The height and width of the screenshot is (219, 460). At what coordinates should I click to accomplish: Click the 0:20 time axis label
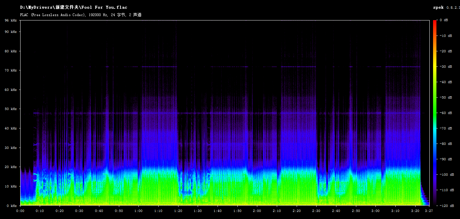[60, 211]
